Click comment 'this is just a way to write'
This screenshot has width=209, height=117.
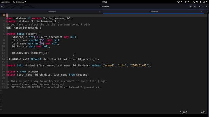tap(56, 81)
